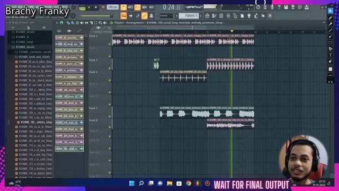Image resolution: width=339 pixels, height=191 pixels.
Task: Save the project with the floppy icon
Action: tap(286, 7)
